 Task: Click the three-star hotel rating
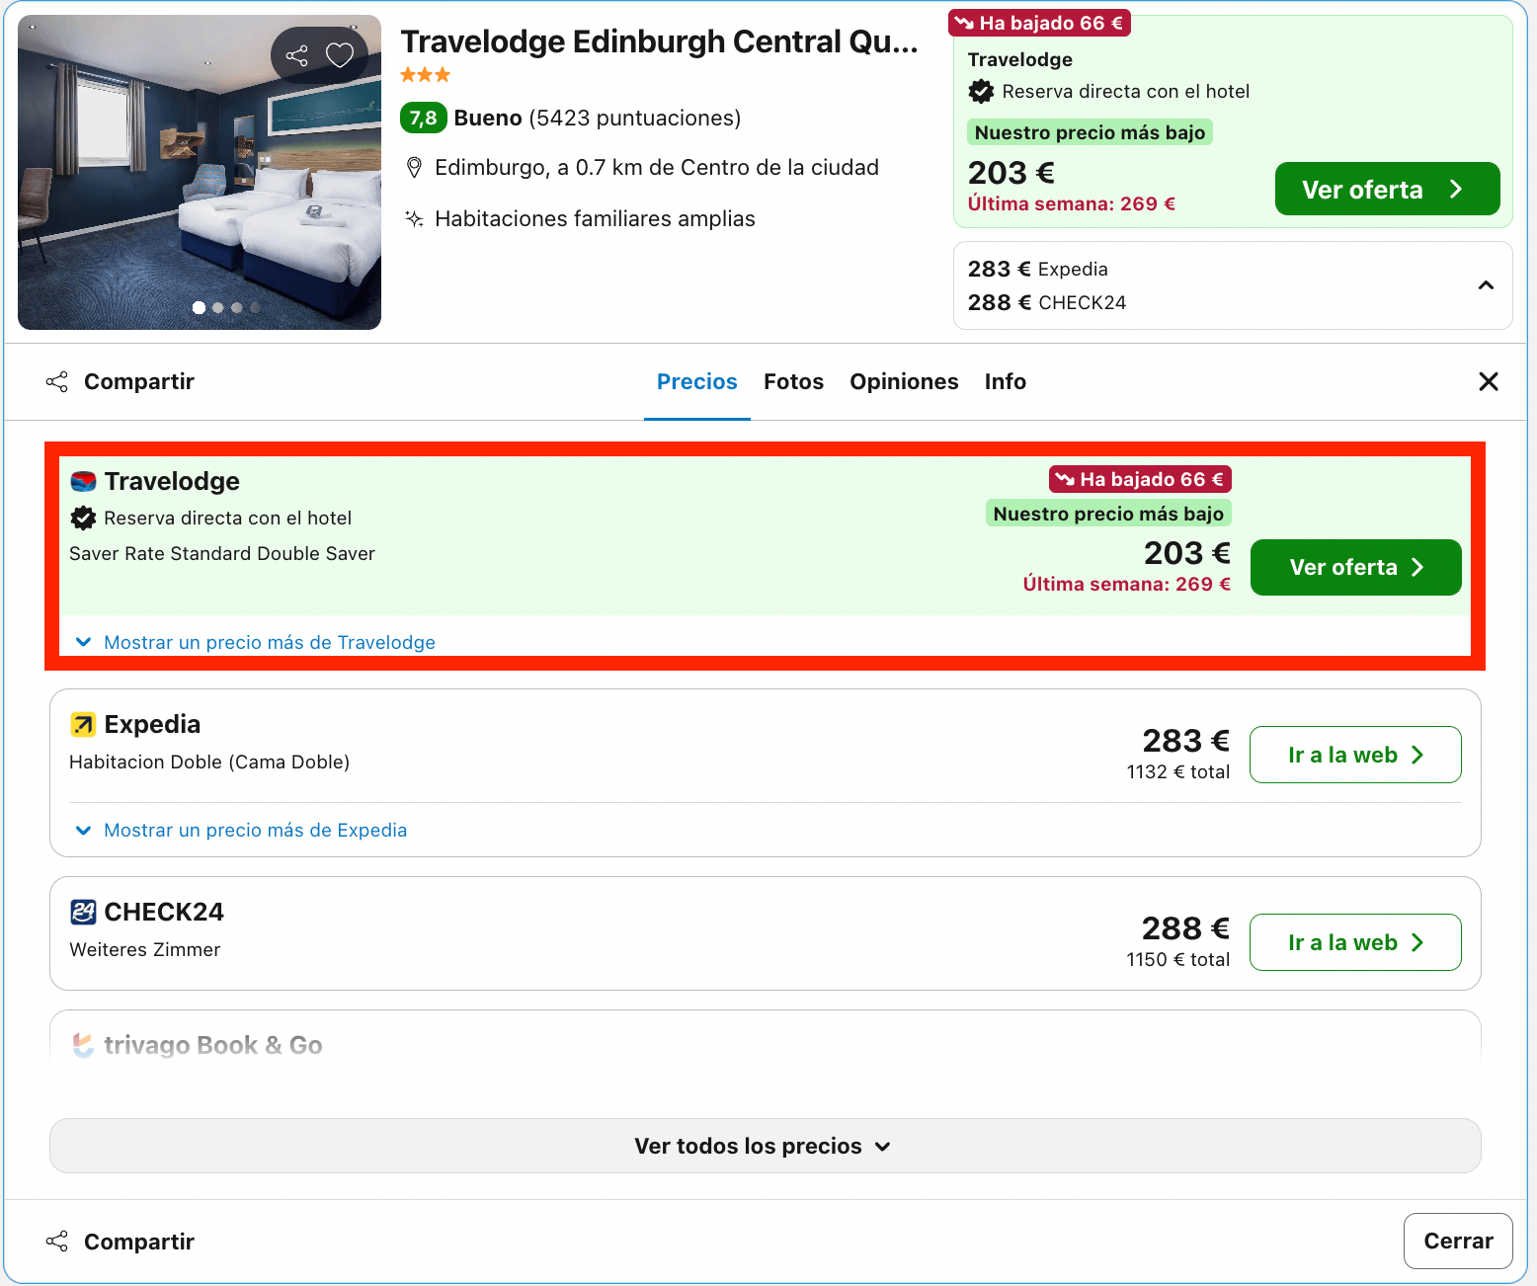pyautogui.click(x=426, y=75)
